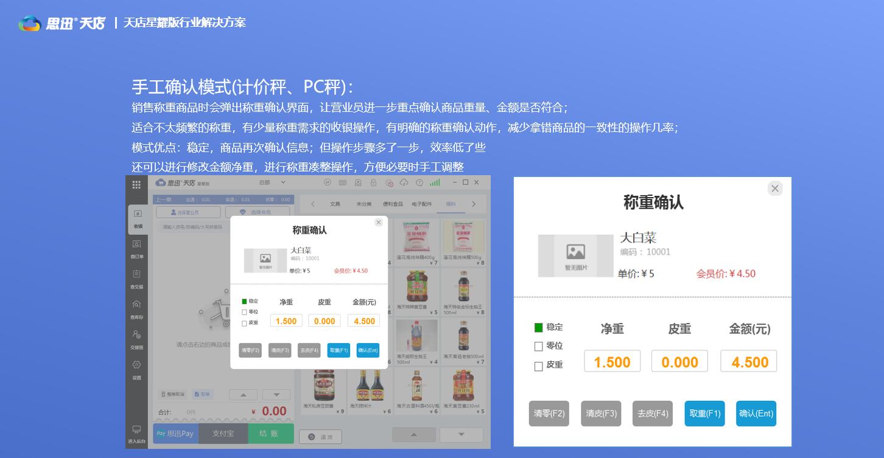This screenshot has height=458, width=884.
Task: Check the 零位 box in the enlarged dialog
Action: pyautogui.click(x=538, y=347)
